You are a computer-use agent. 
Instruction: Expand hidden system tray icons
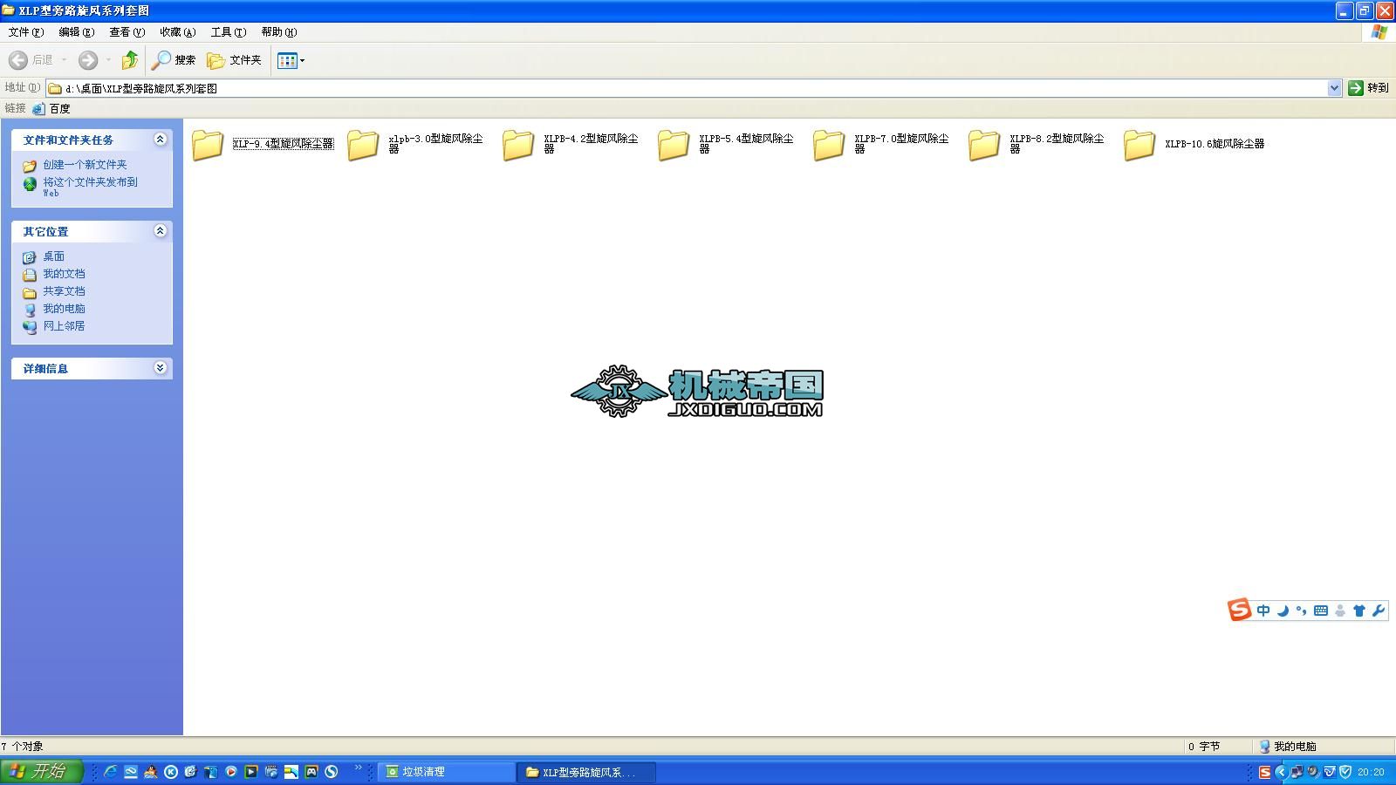[x=1281, y=772]
